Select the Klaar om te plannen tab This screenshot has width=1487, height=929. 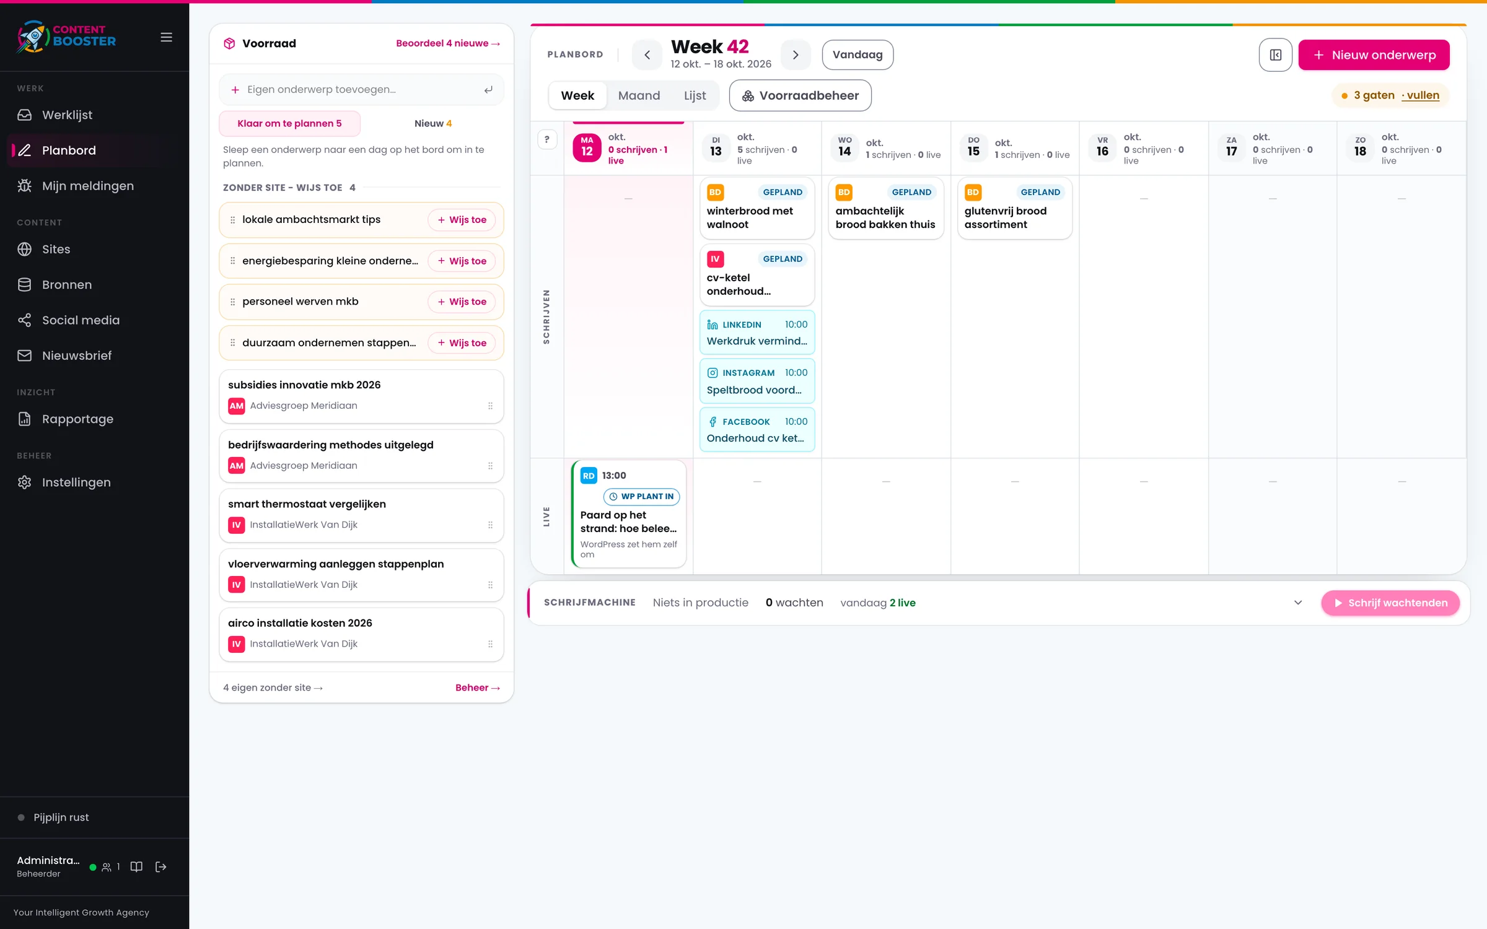289,123
